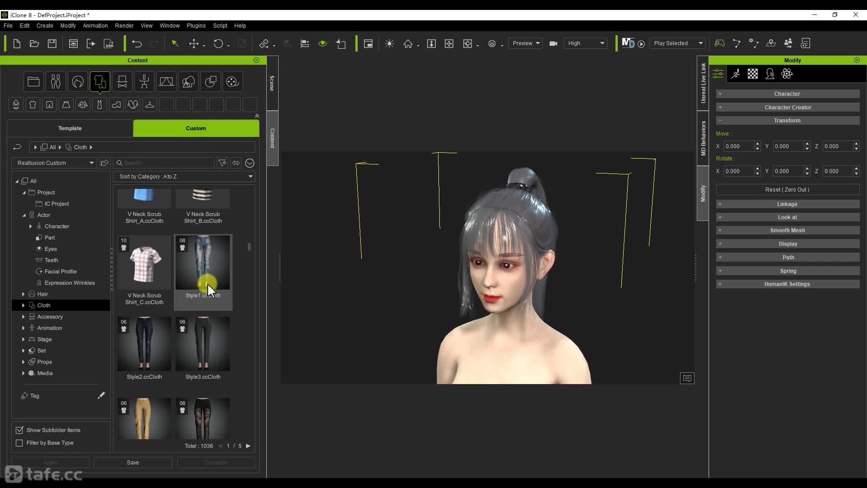
Task: Open the Plugins menu
Action: click(x=196, y=26)
